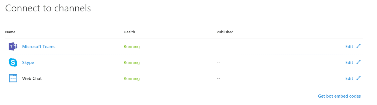
Task: Edit the Web Chat channel
Action: (x=349, y=79)
